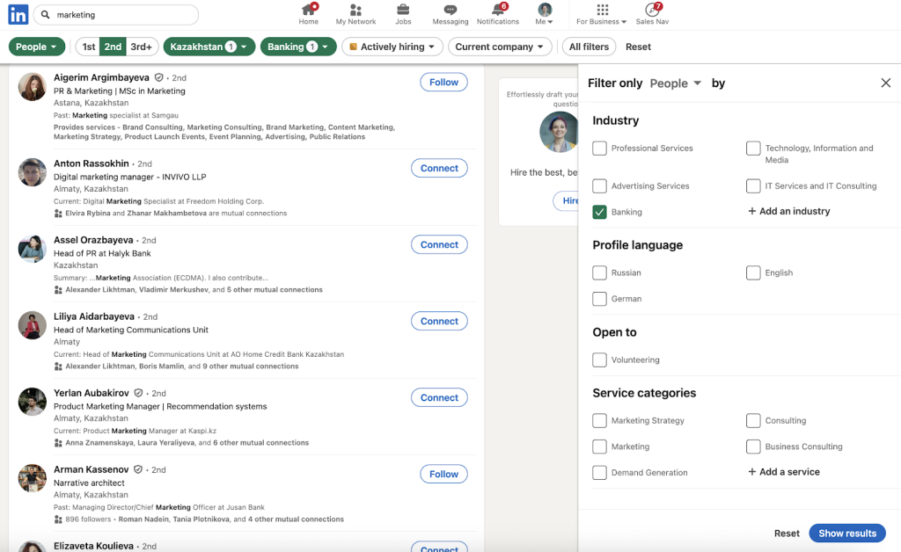Image resolution: width=901 pixels, height=552 pixels.
Task: Open the Sales Nav compass icon
Action: 652,10
